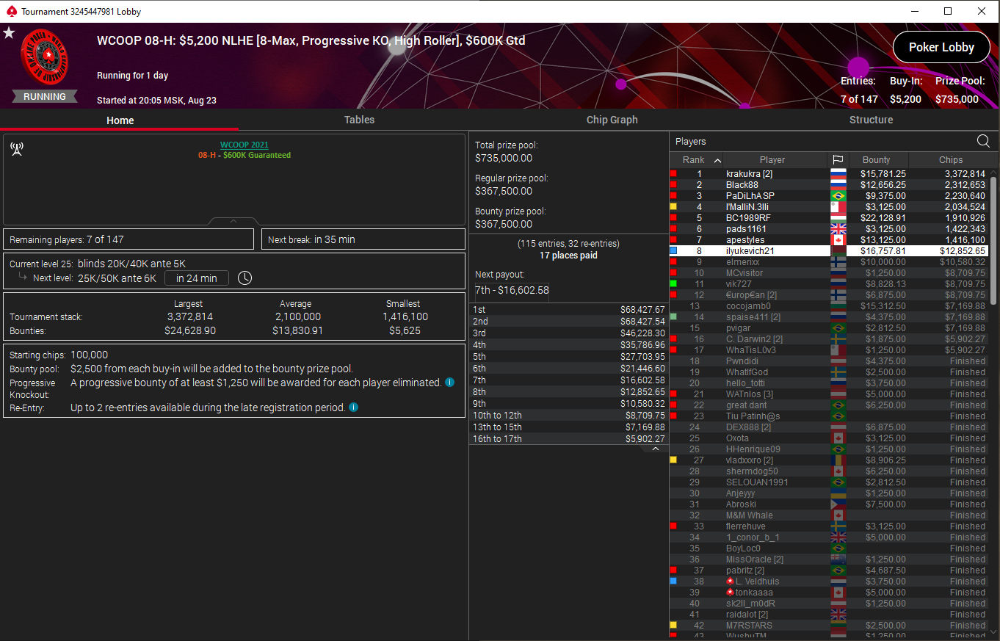Click the red WCOOP tournament chip logo
Image resolution: width=1000 pixels, height=641 pixels.
[x=44, y=57]
